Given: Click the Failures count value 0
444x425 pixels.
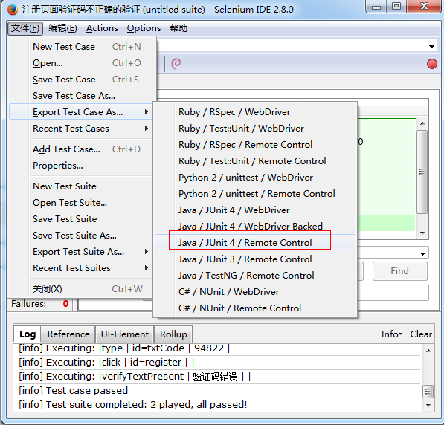Looking at the screenshot, I should click(65, 304).
